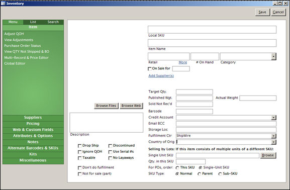290x190 pixels.
Task: Expand the Category dropdown
Action: pos(273,56)
